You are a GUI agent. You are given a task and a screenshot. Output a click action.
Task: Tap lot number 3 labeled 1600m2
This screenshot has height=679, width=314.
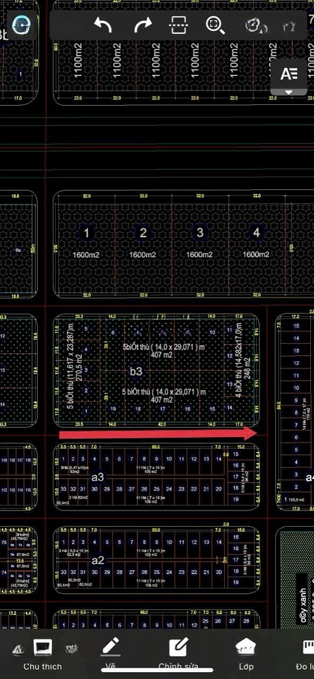(x=199, y=233)
